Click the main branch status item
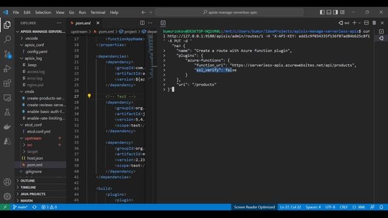Image resolution: width=388 pixels, height=218 pixels. point(20,207)
